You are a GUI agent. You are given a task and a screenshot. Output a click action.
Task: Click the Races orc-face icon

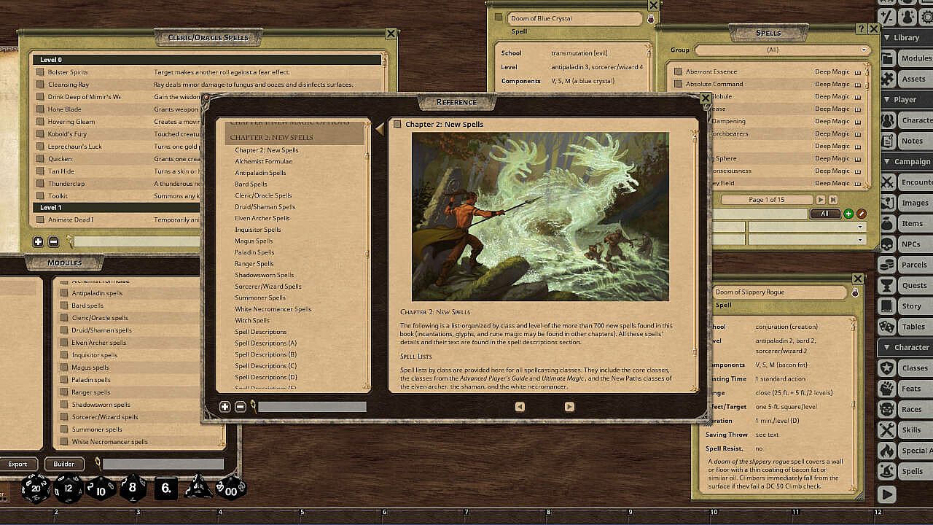point(887,410)
